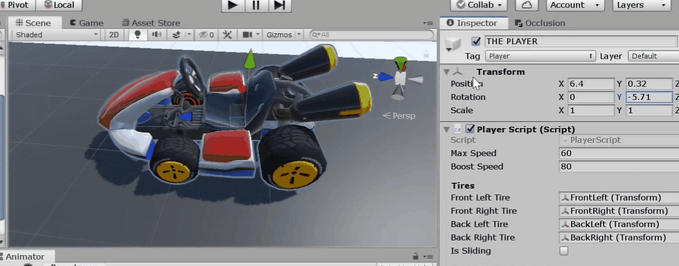679x266 pixels.
Task: Open the cloud services icon button
Action: (527, 6)
